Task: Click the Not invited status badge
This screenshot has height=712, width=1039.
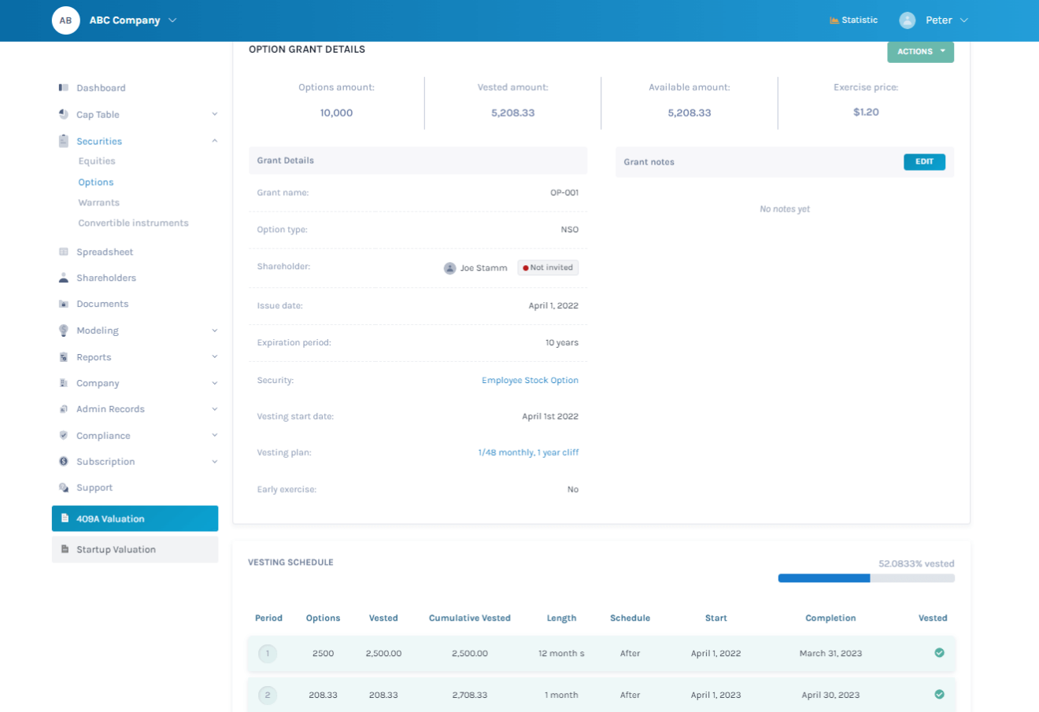Action: coord(548,267)
